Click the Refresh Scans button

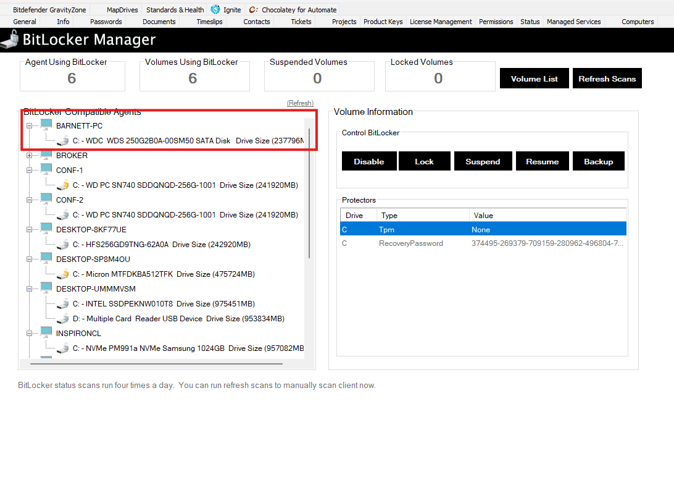(x=607, y=78)
